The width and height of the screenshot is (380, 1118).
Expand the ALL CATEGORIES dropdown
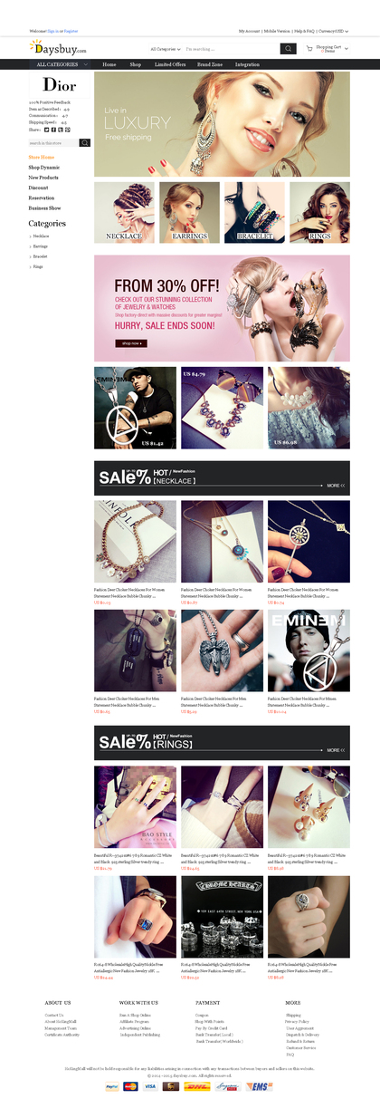click(60, 64)
